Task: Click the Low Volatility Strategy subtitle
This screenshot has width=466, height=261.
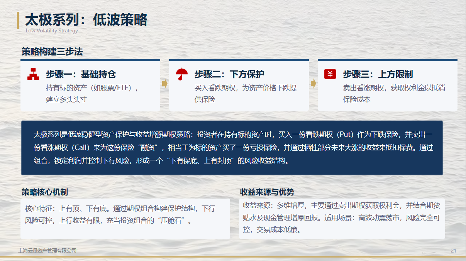Action: pos(52,31)
